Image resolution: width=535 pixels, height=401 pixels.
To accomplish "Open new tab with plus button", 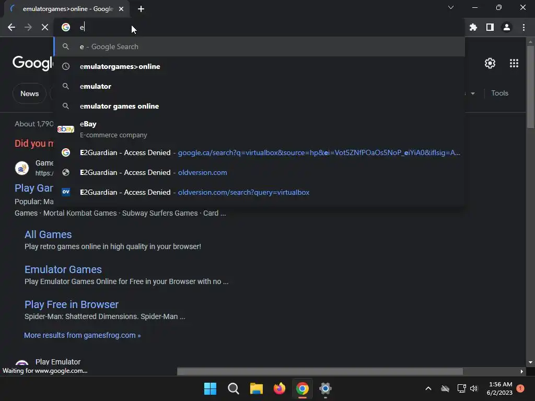I will point(141,9).
